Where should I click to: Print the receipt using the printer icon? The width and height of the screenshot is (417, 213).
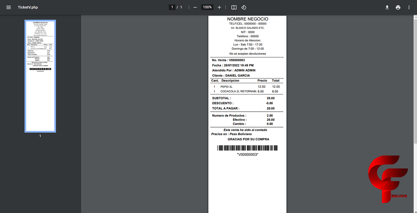pos(398,7)
